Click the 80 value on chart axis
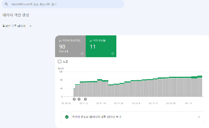 (61, 80)
